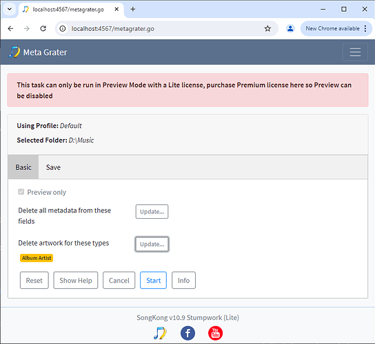Go back with the browser back arrow
Screen dimensions: 375x344
(x=10, y=29)
